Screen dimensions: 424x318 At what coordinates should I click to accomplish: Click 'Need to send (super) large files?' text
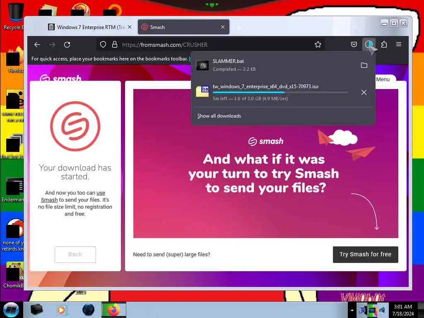point(172,255)
